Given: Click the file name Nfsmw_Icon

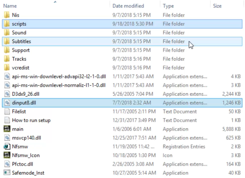Looking at the screenshot, I should 26,156.
